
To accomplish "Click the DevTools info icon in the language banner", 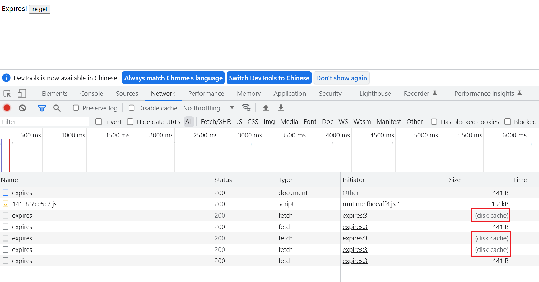I will [x=6, y=78].
